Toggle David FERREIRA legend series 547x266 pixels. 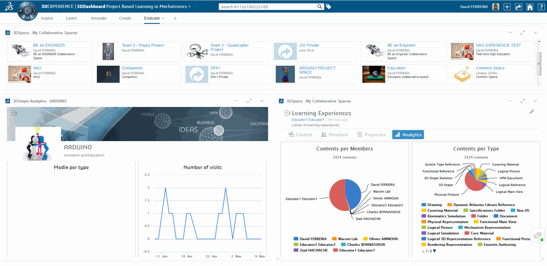coord(310,239)
